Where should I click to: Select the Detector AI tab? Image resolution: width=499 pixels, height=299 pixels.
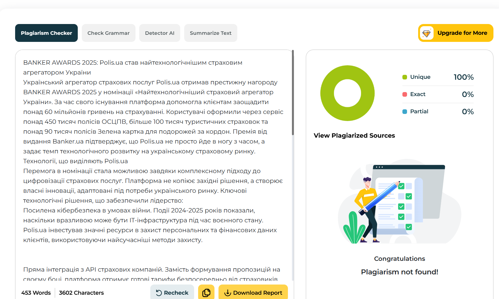tap(160, 33)
